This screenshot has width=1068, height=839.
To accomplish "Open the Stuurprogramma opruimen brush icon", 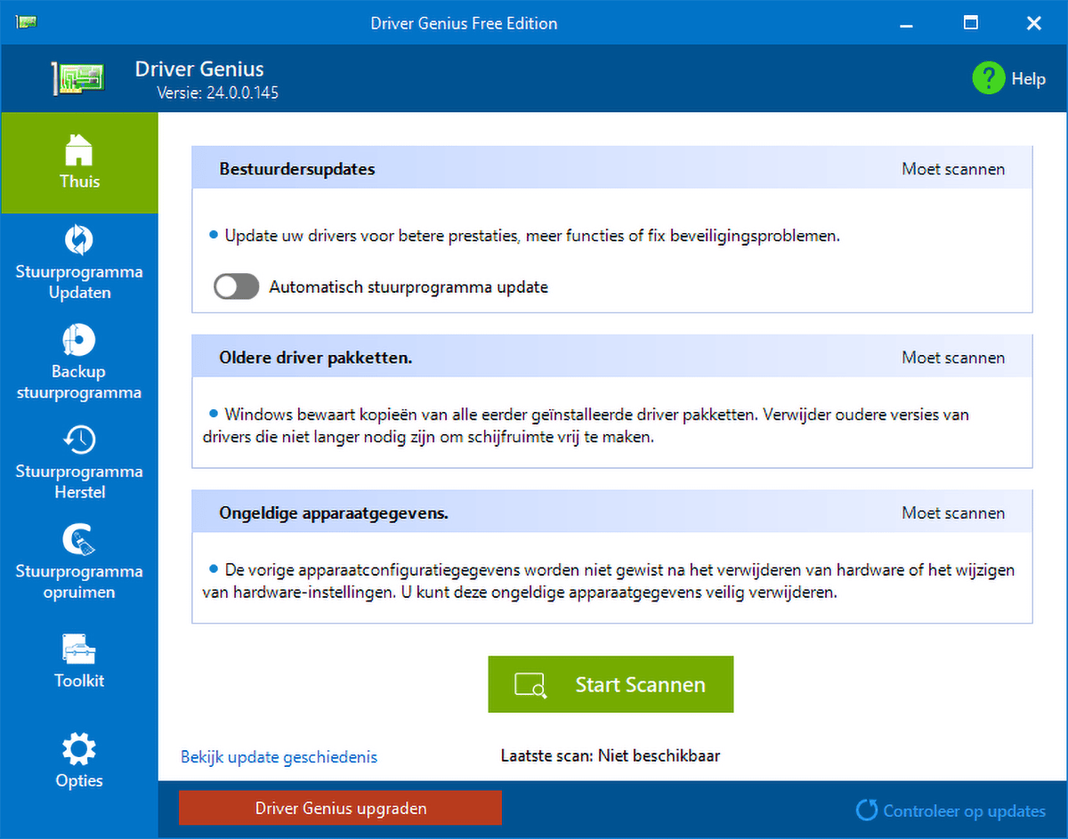I will (79, 539).
